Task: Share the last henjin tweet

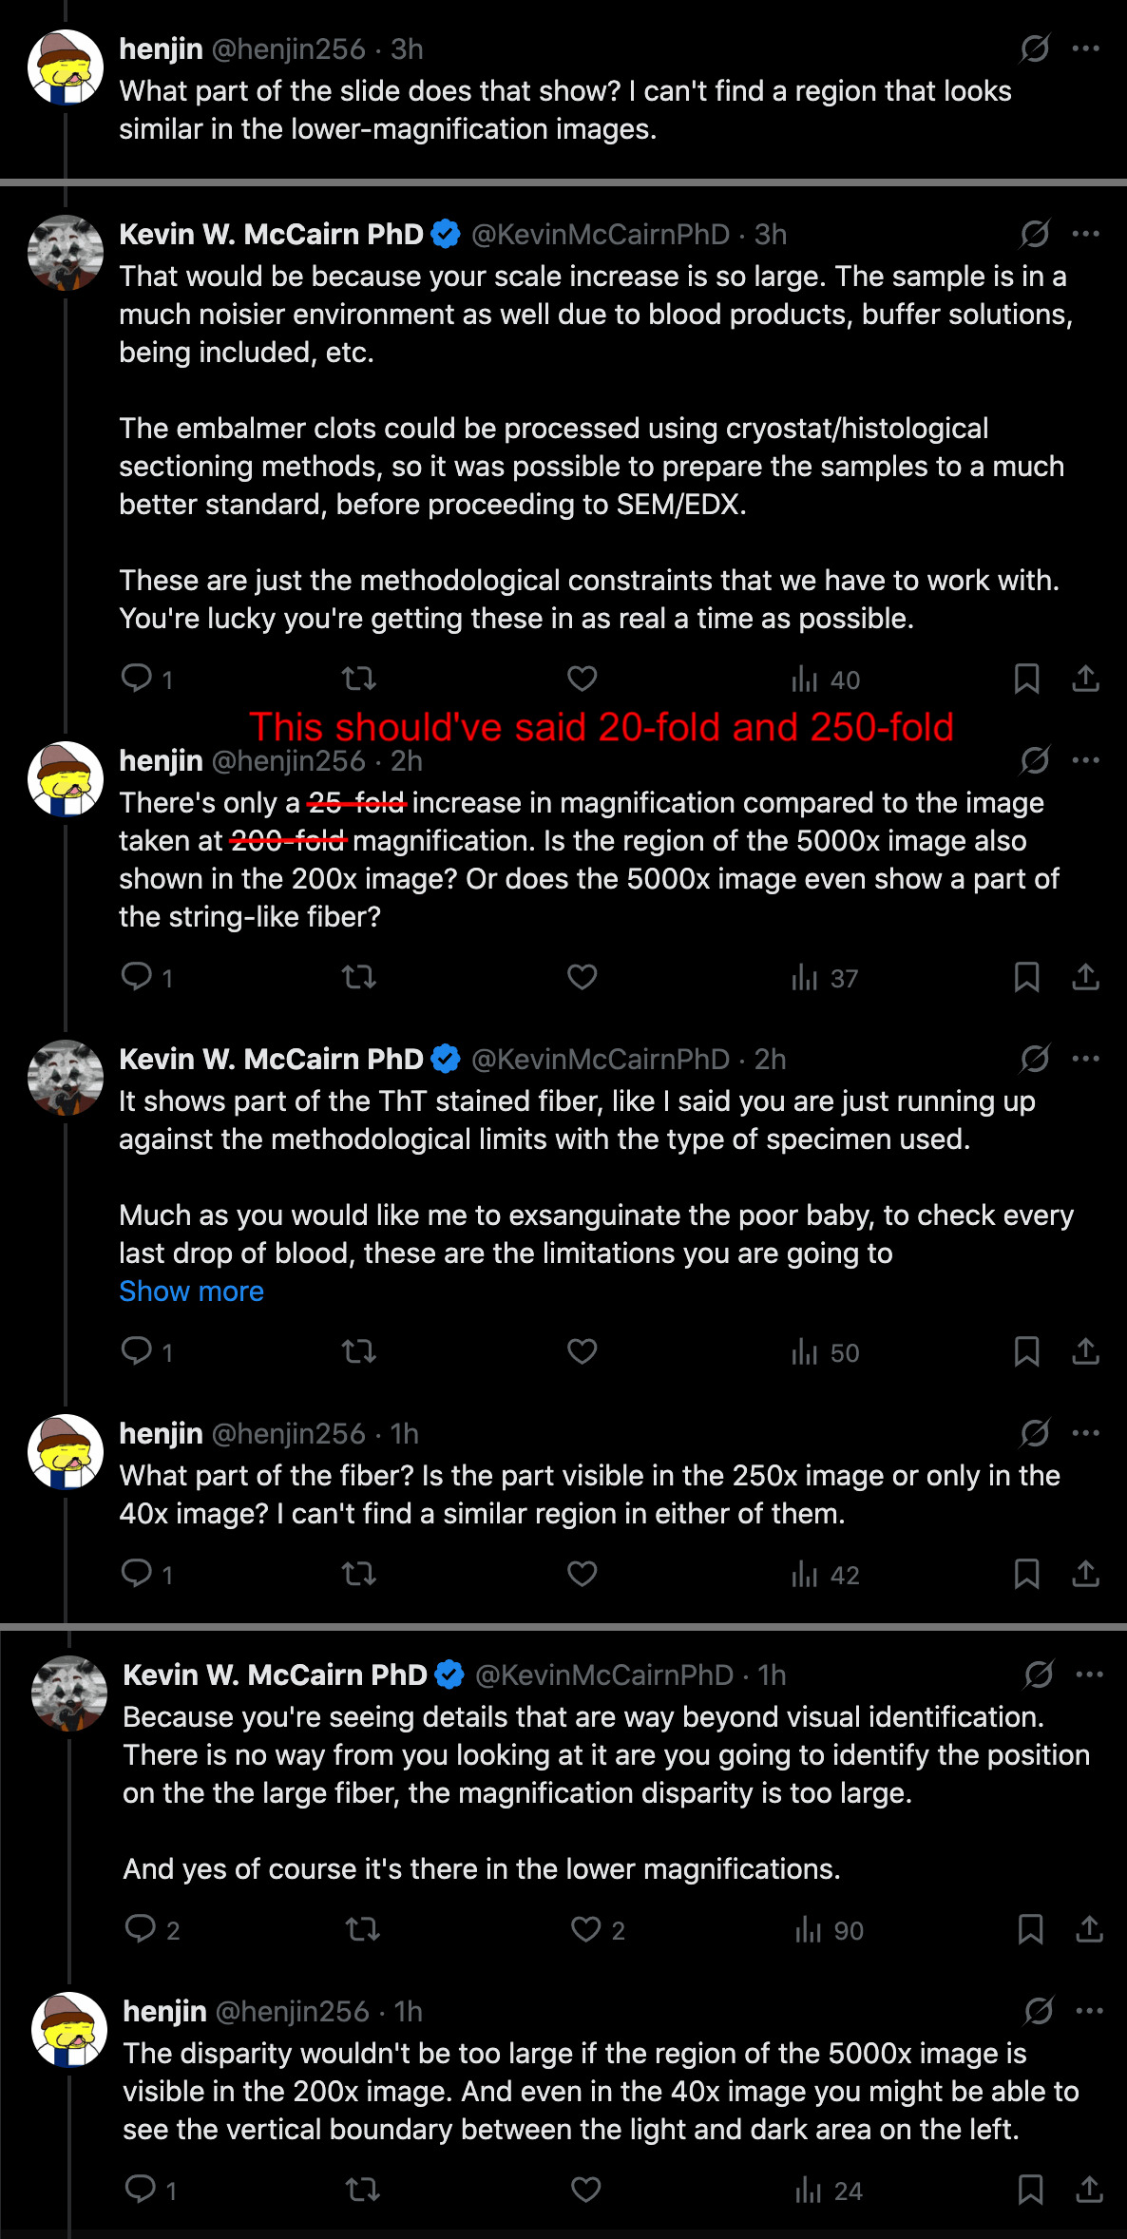Action: tap(1089, 2190)
